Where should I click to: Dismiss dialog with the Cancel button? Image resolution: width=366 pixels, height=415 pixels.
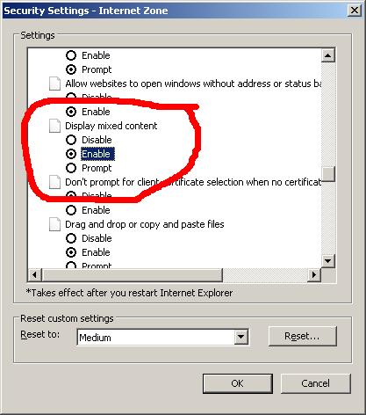[x=316, y=383]
